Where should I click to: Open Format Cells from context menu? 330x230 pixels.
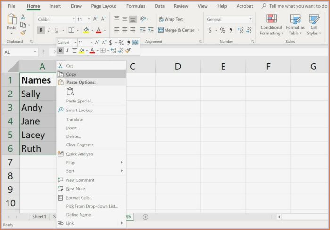(91, 198)
